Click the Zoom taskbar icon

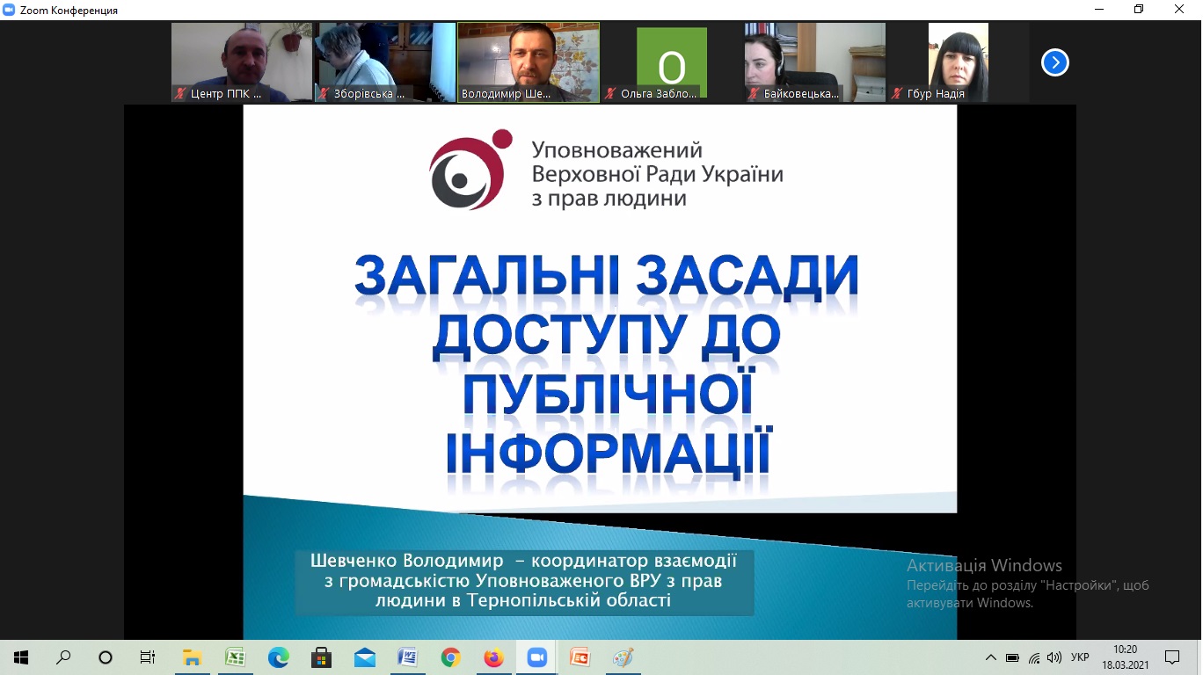pyautogui.click(x=536, y=657)
